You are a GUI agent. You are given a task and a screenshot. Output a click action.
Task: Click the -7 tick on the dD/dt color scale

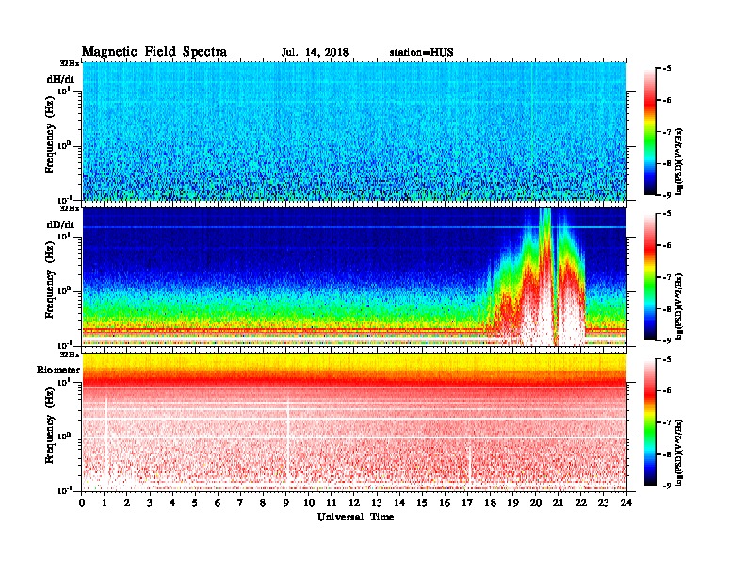pyautogui.click(x=667, y=277)
